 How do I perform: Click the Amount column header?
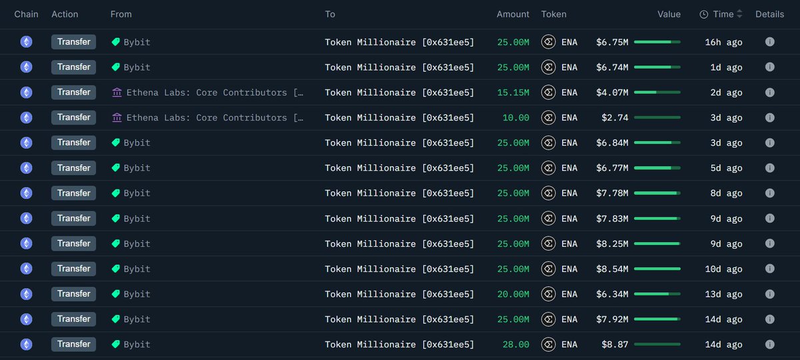[513, 14]
